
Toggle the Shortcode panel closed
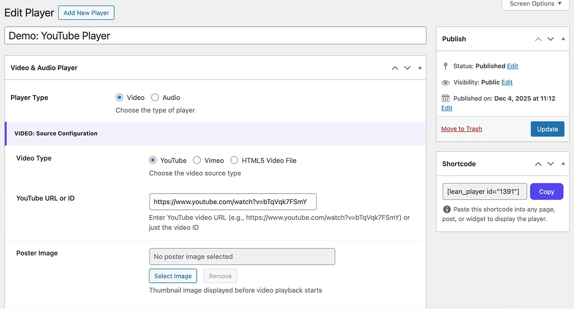(563, 164)
